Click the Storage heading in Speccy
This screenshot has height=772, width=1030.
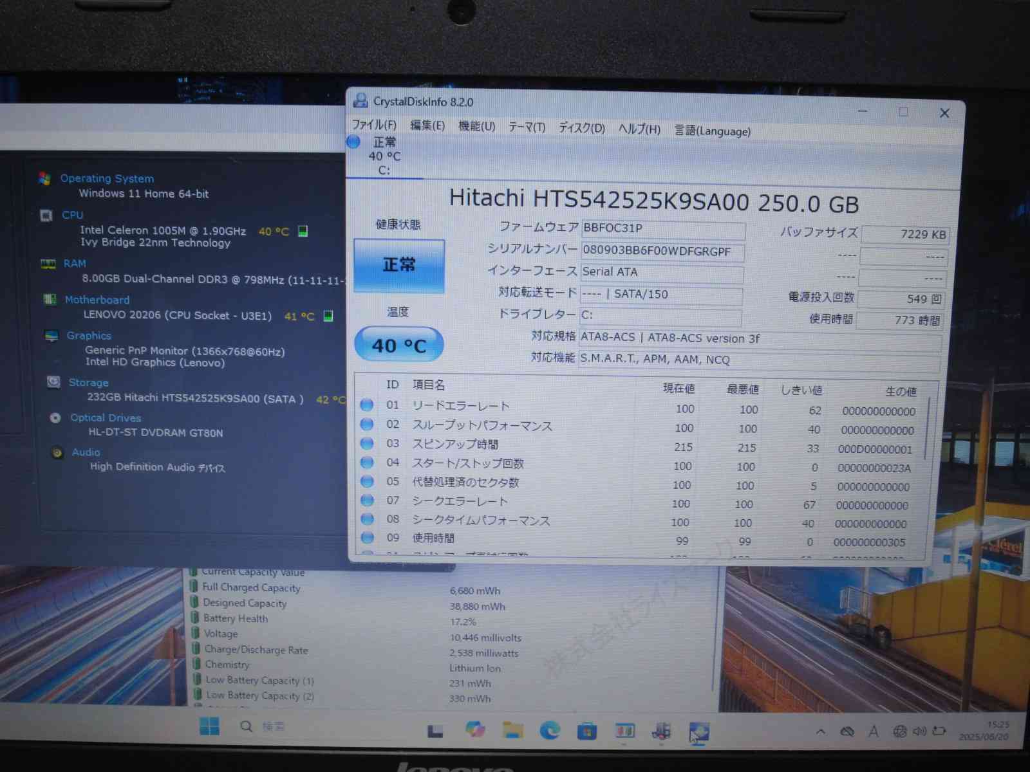pyautogui.click(x=88, y=382)
